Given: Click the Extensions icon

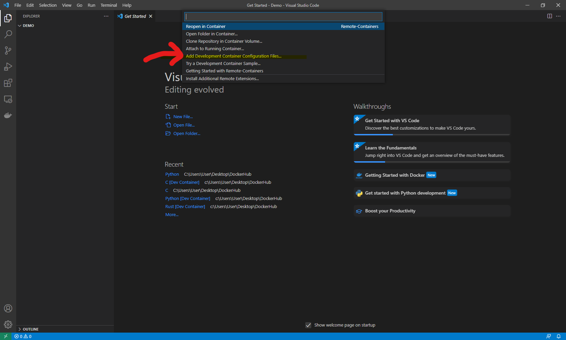Looking at the screenshot, I should (x=8, y=83).
